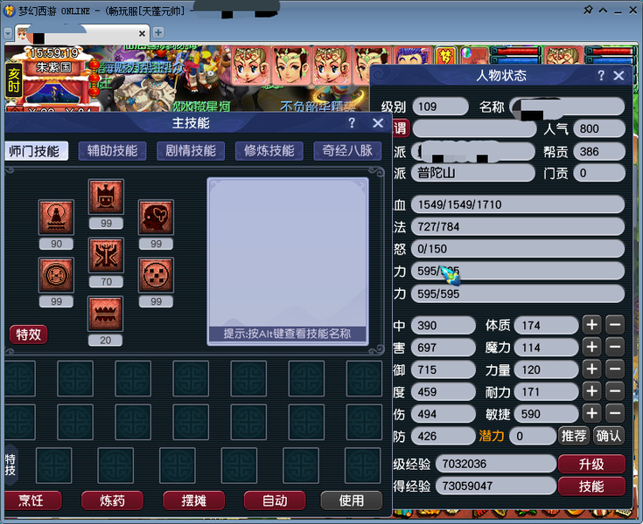This screenshot has height=524, width=643.
Task: Switch to the 修炼技能 tab
Action: 269,150
